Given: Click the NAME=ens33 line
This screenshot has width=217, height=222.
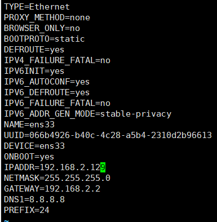Looking at the screenshot, I should [29, 125].
